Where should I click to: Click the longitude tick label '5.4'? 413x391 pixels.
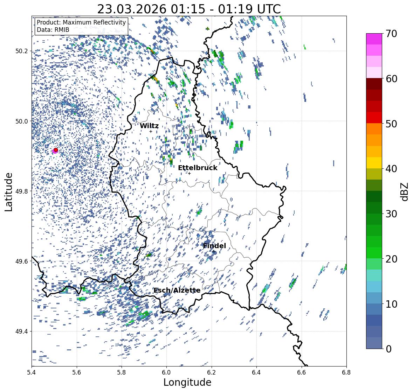[x=32, y=372]
